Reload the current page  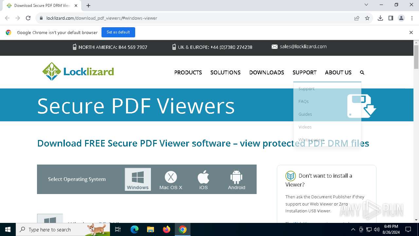pos(28,18)
